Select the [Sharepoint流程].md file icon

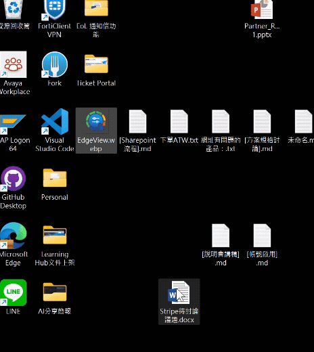click(x=137, y=122)
